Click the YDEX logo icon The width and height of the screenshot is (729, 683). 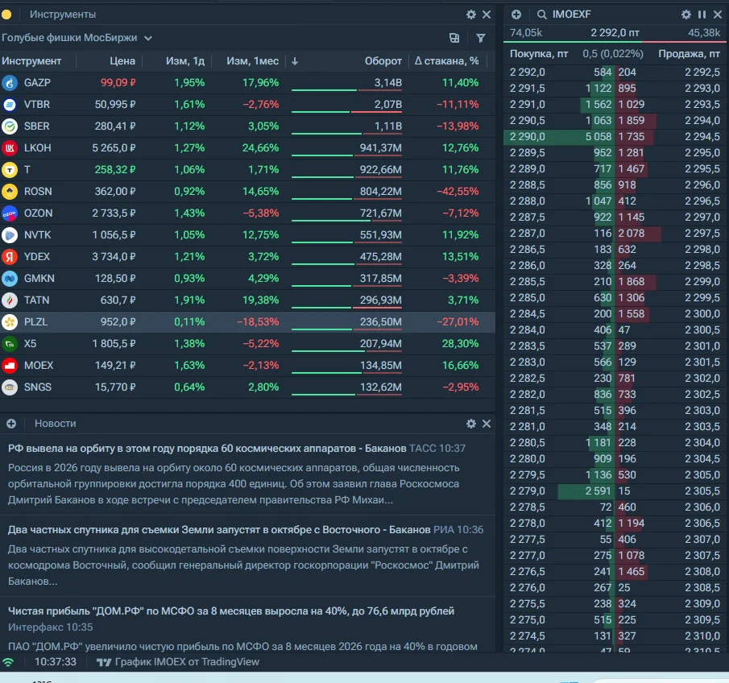[x=10, y=257]
